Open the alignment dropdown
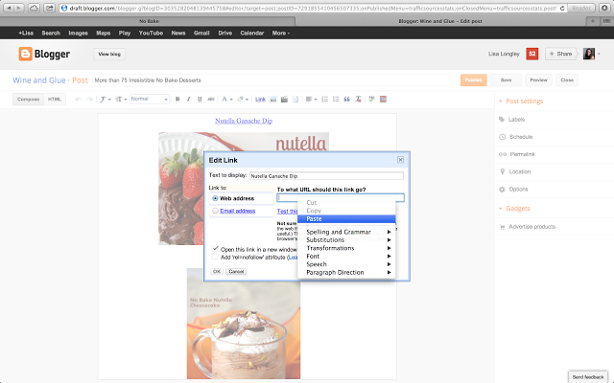614x383 pixels. tap(311, 100)
